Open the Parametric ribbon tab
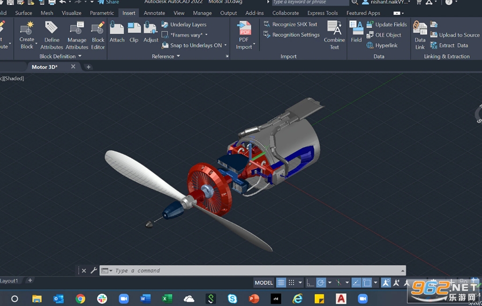The width and height of the screenshot is (482, 306). click(102, 13)
